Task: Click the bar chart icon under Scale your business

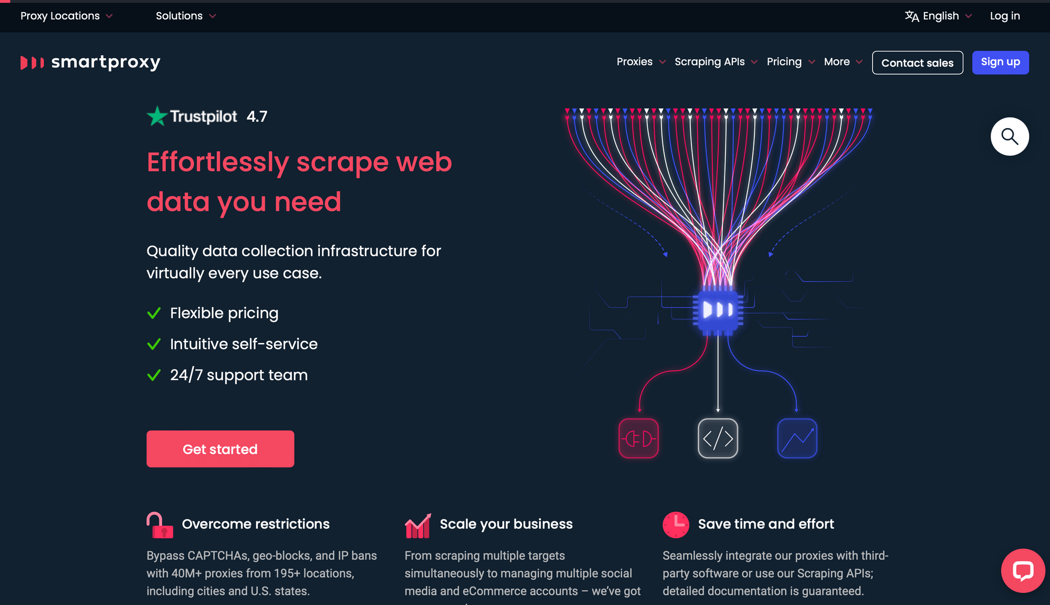Action: 417,524
